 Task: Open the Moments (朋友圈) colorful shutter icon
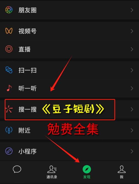(9, 10)
